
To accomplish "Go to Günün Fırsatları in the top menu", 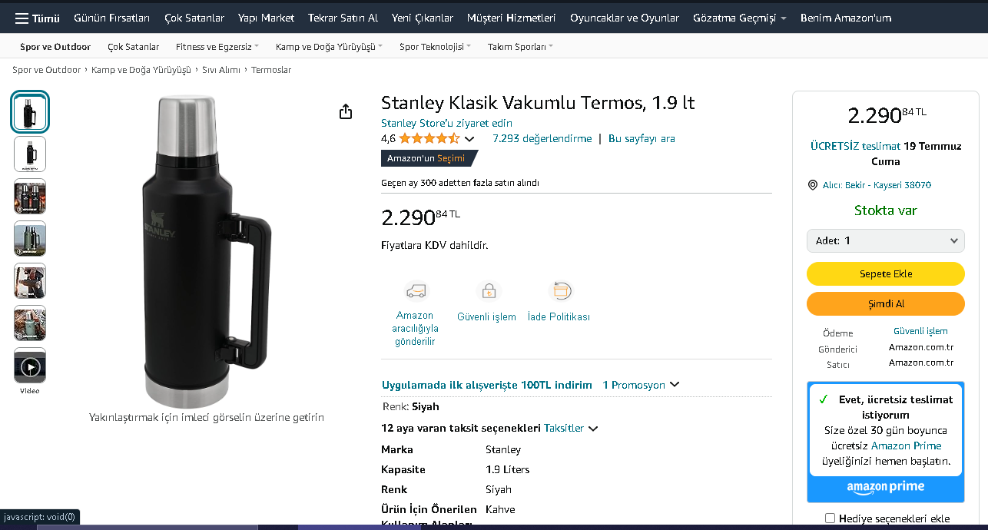I will [112, 18].
